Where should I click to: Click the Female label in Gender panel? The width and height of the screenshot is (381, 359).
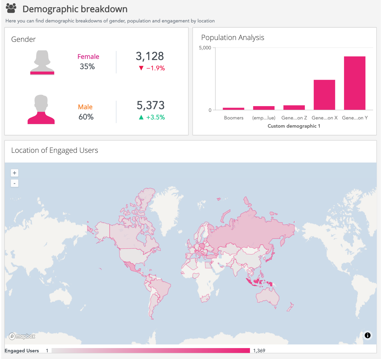pos(88,57)
